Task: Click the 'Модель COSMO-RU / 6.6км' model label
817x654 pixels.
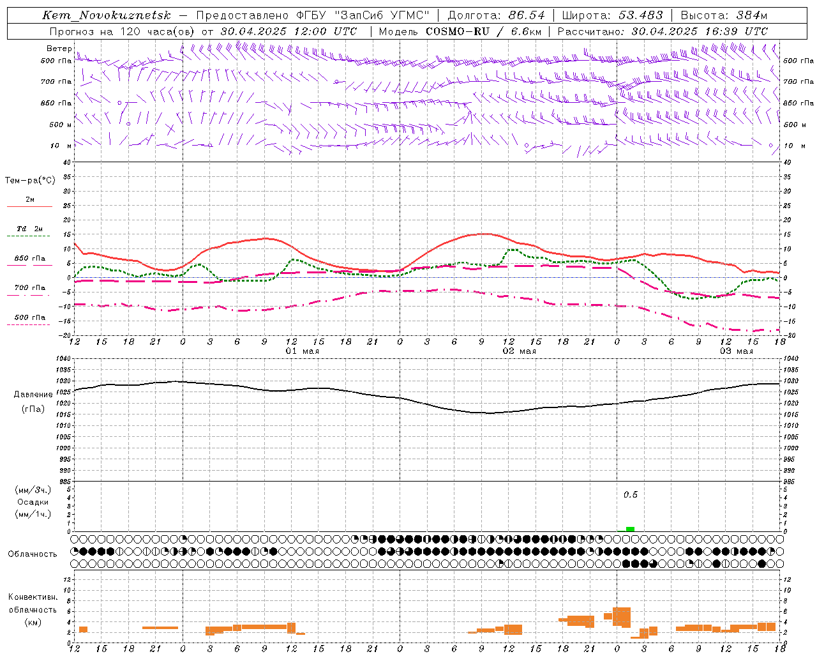Action: tap(460, 31)
